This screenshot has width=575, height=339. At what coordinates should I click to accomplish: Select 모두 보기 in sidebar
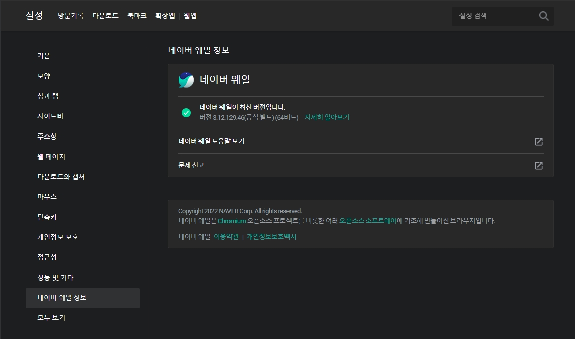(83, 318)
